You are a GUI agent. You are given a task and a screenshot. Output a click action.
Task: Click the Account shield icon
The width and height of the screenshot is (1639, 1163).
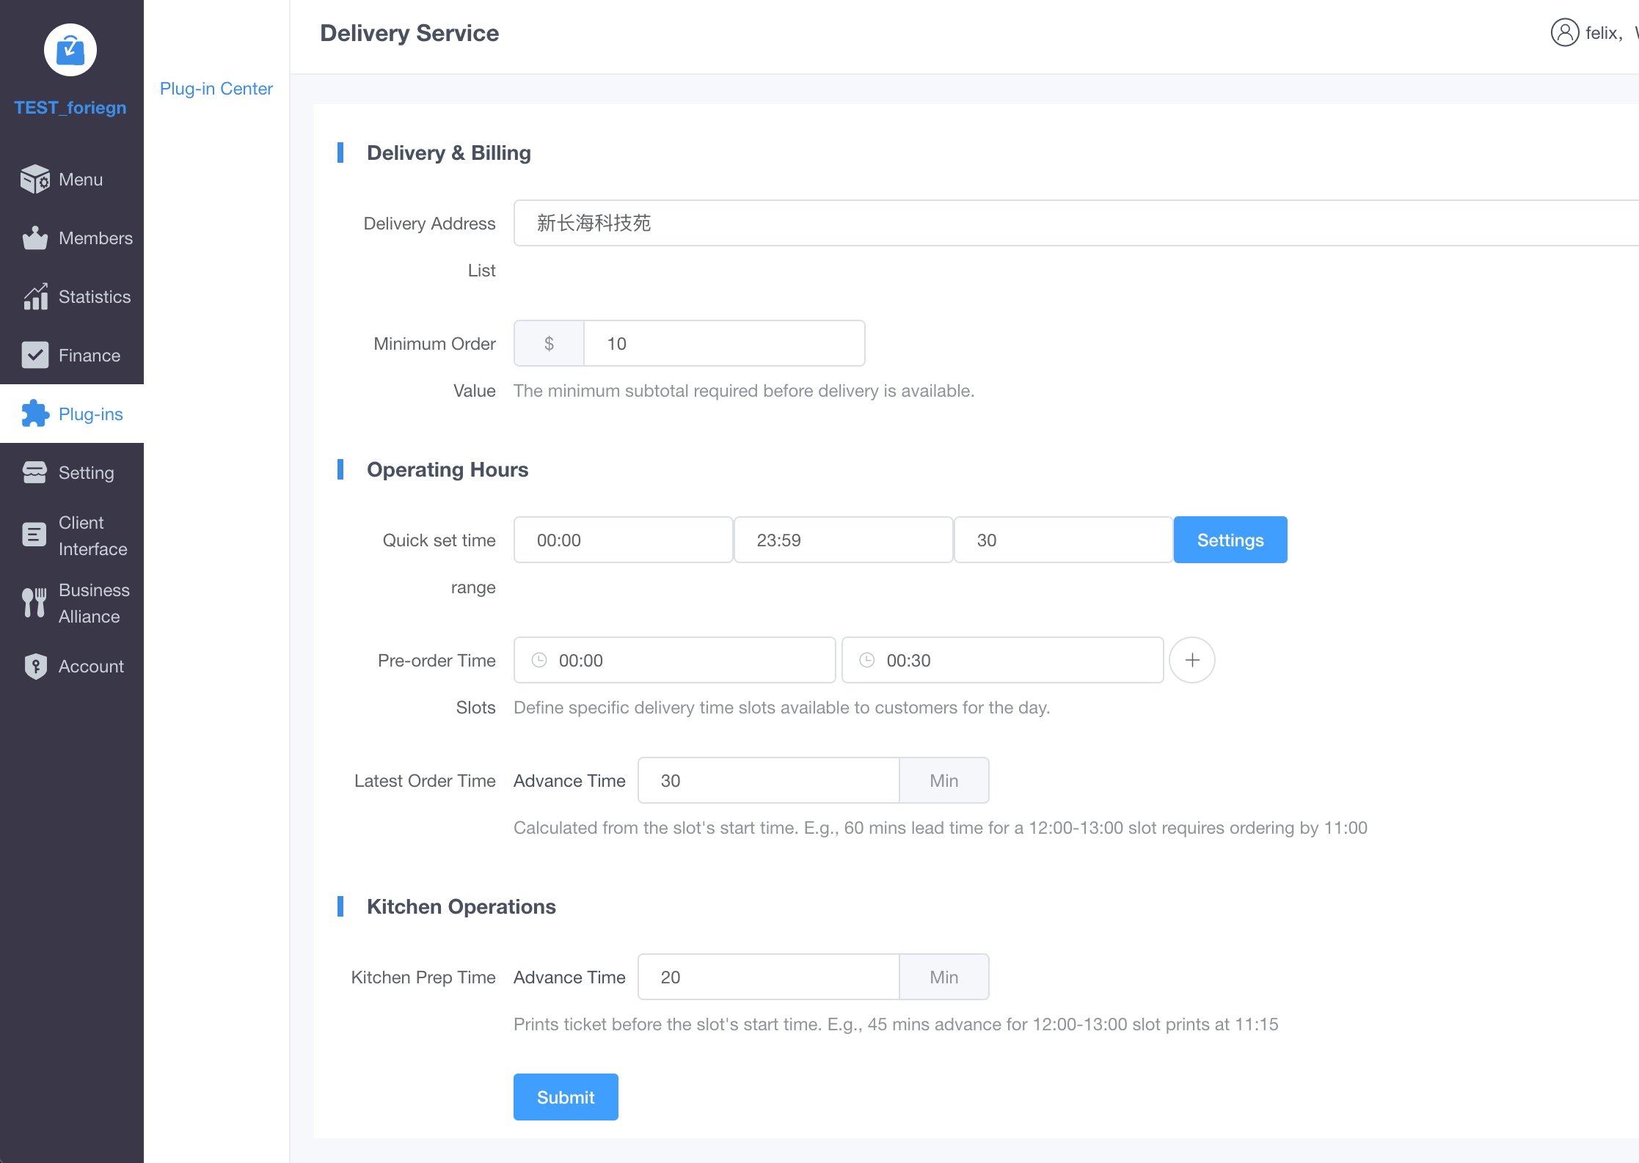pyautogui.click(x=34, y=667)
